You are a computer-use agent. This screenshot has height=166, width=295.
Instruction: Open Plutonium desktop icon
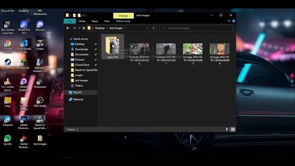pyautogui.click(x=40, y=83)
